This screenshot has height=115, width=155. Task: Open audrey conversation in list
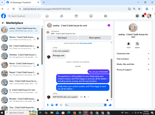(x=20, y=30)
